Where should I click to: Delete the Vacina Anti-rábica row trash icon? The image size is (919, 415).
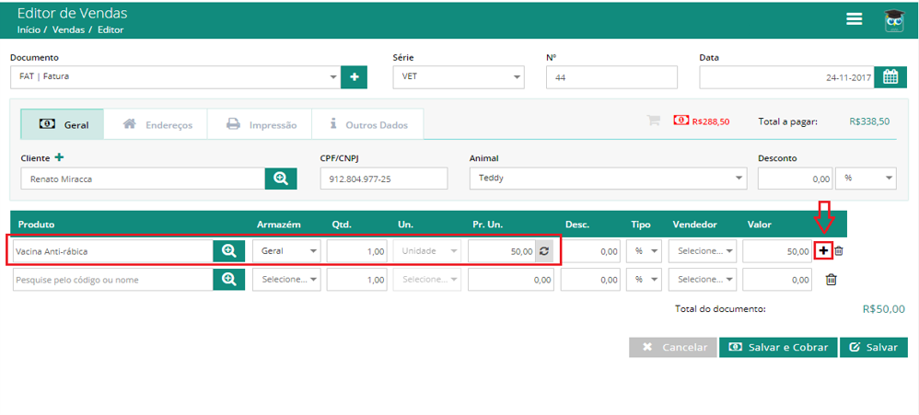pos(839,250)
